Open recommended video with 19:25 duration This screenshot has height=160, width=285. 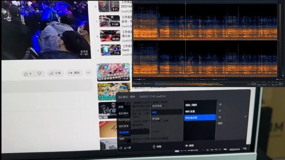pos(114,72)
